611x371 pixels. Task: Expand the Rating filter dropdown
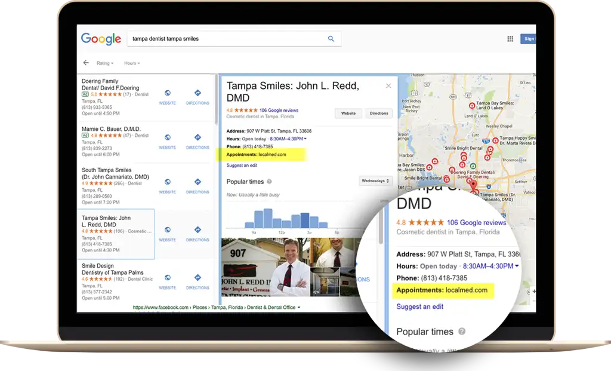[x=104, y=63]
